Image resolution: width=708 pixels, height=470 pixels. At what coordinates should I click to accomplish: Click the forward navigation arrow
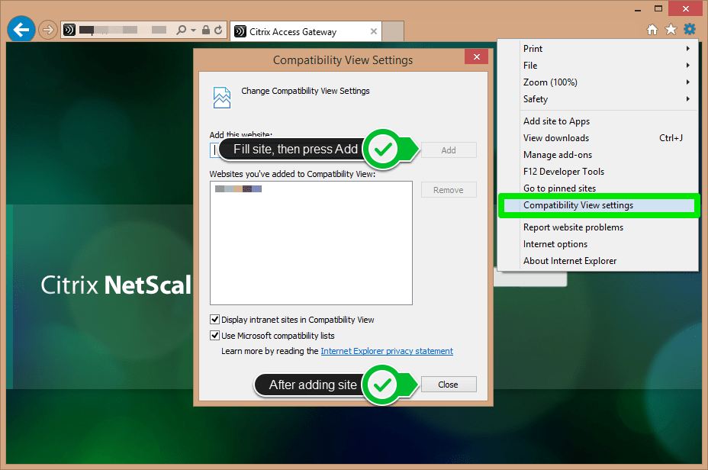point(47,29)
